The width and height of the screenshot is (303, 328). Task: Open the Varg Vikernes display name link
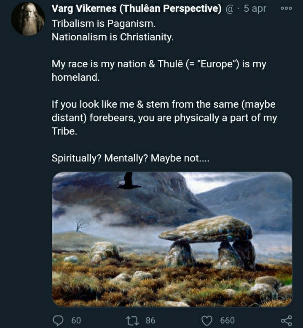pyautogui.click(x=137, y=9)
